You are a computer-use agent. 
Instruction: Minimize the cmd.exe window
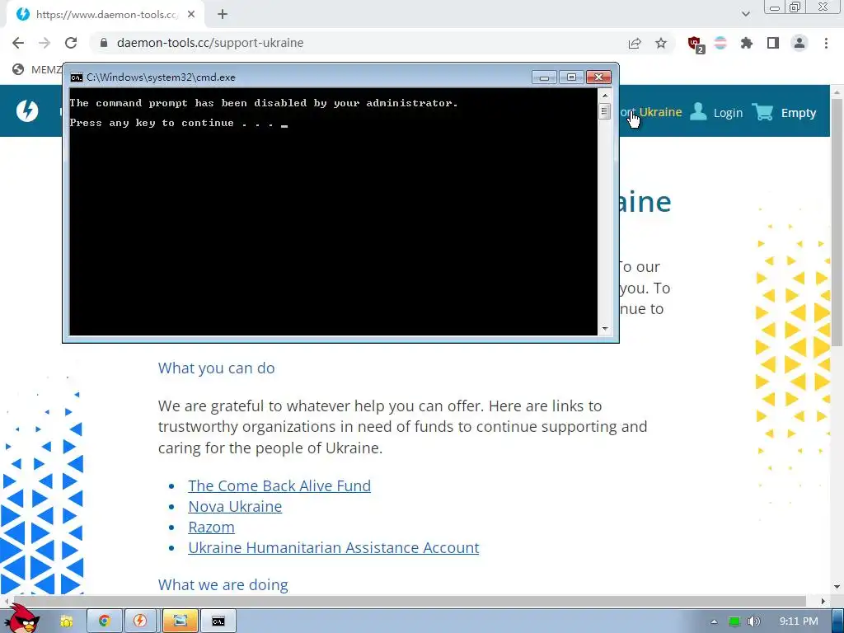click(544, 77)
